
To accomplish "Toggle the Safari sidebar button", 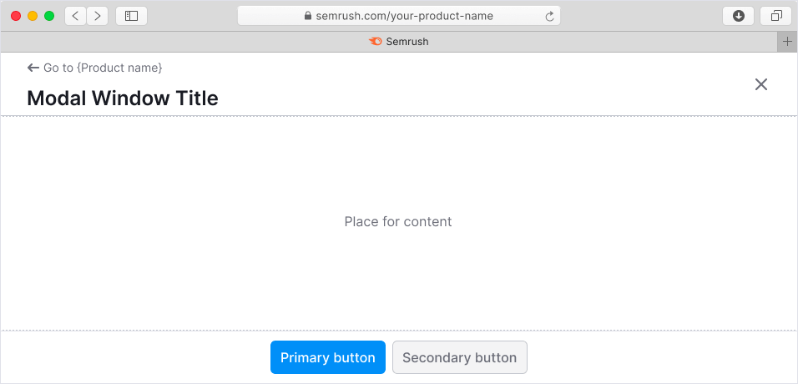I will (x=131, y=16).
